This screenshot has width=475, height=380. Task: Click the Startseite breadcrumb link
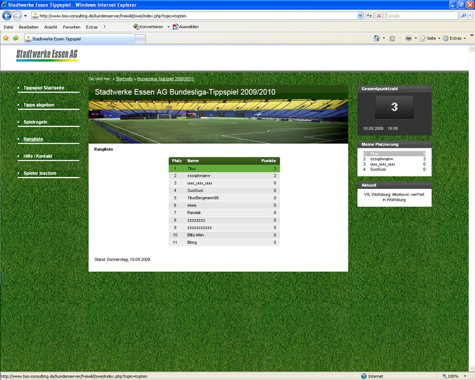point(124,79)
